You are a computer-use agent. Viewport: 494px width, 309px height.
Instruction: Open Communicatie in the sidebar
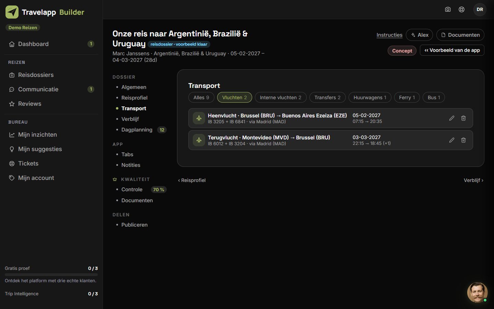click(51, 89)
